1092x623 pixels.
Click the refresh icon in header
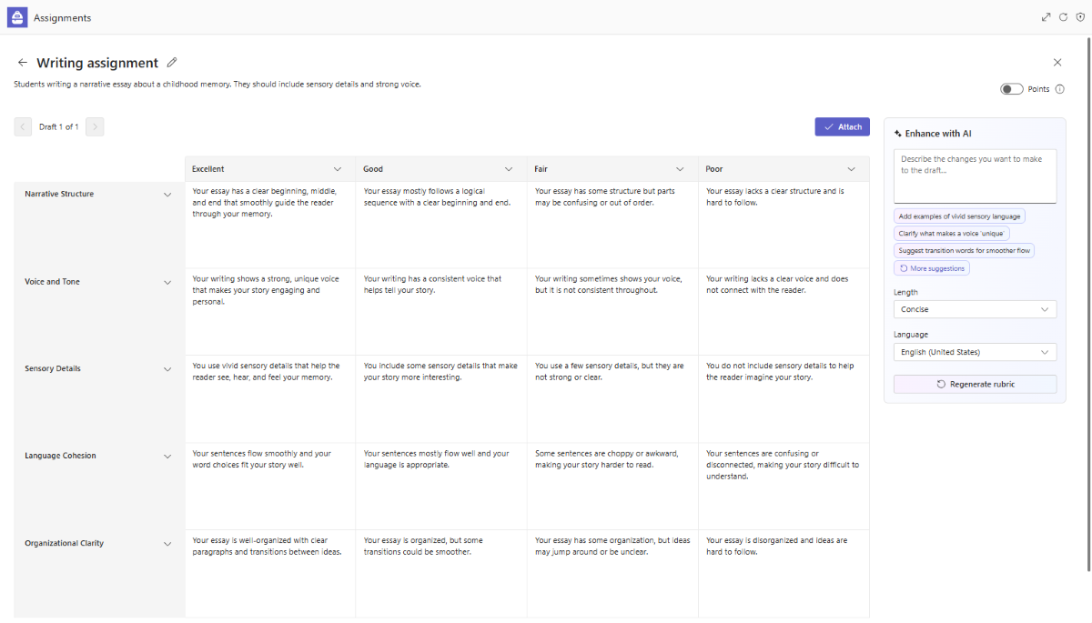1063,17
